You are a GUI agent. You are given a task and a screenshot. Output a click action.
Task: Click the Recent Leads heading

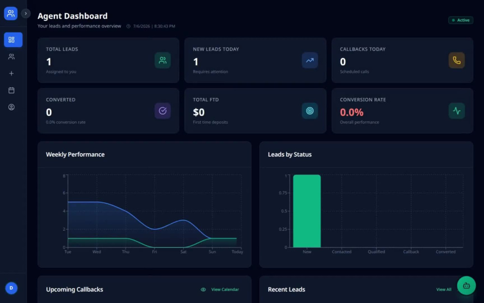click(287, 289)
